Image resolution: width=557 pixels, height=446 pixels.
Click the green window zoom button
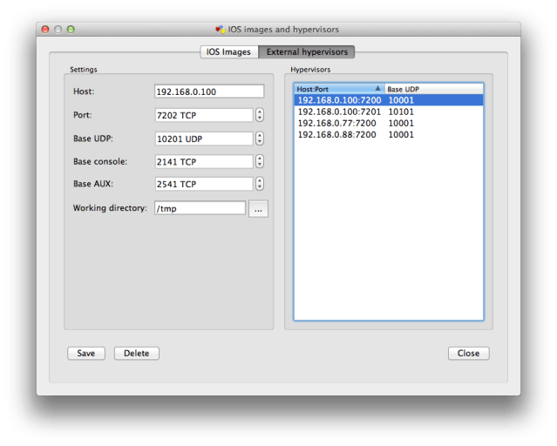pyautogui.click(x=71, y=29)
